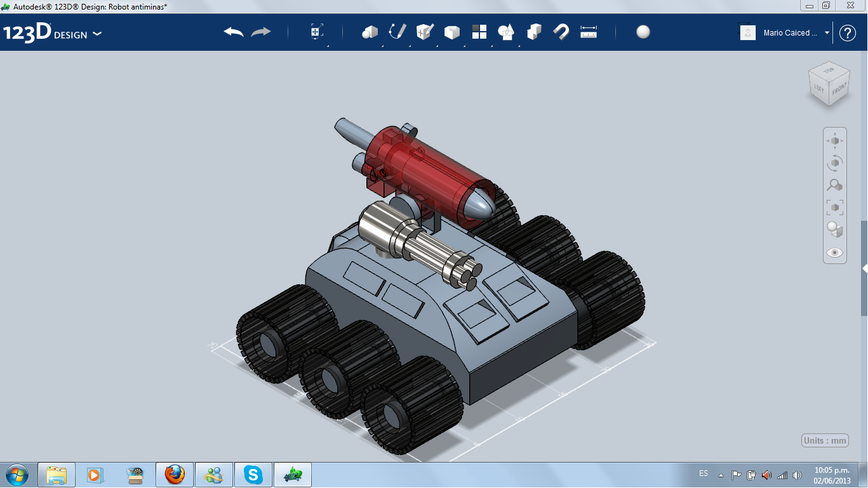Switch to the 123D Design taskbar button
868x488 pixels.
pyautogui.click(x=293, y=475)
